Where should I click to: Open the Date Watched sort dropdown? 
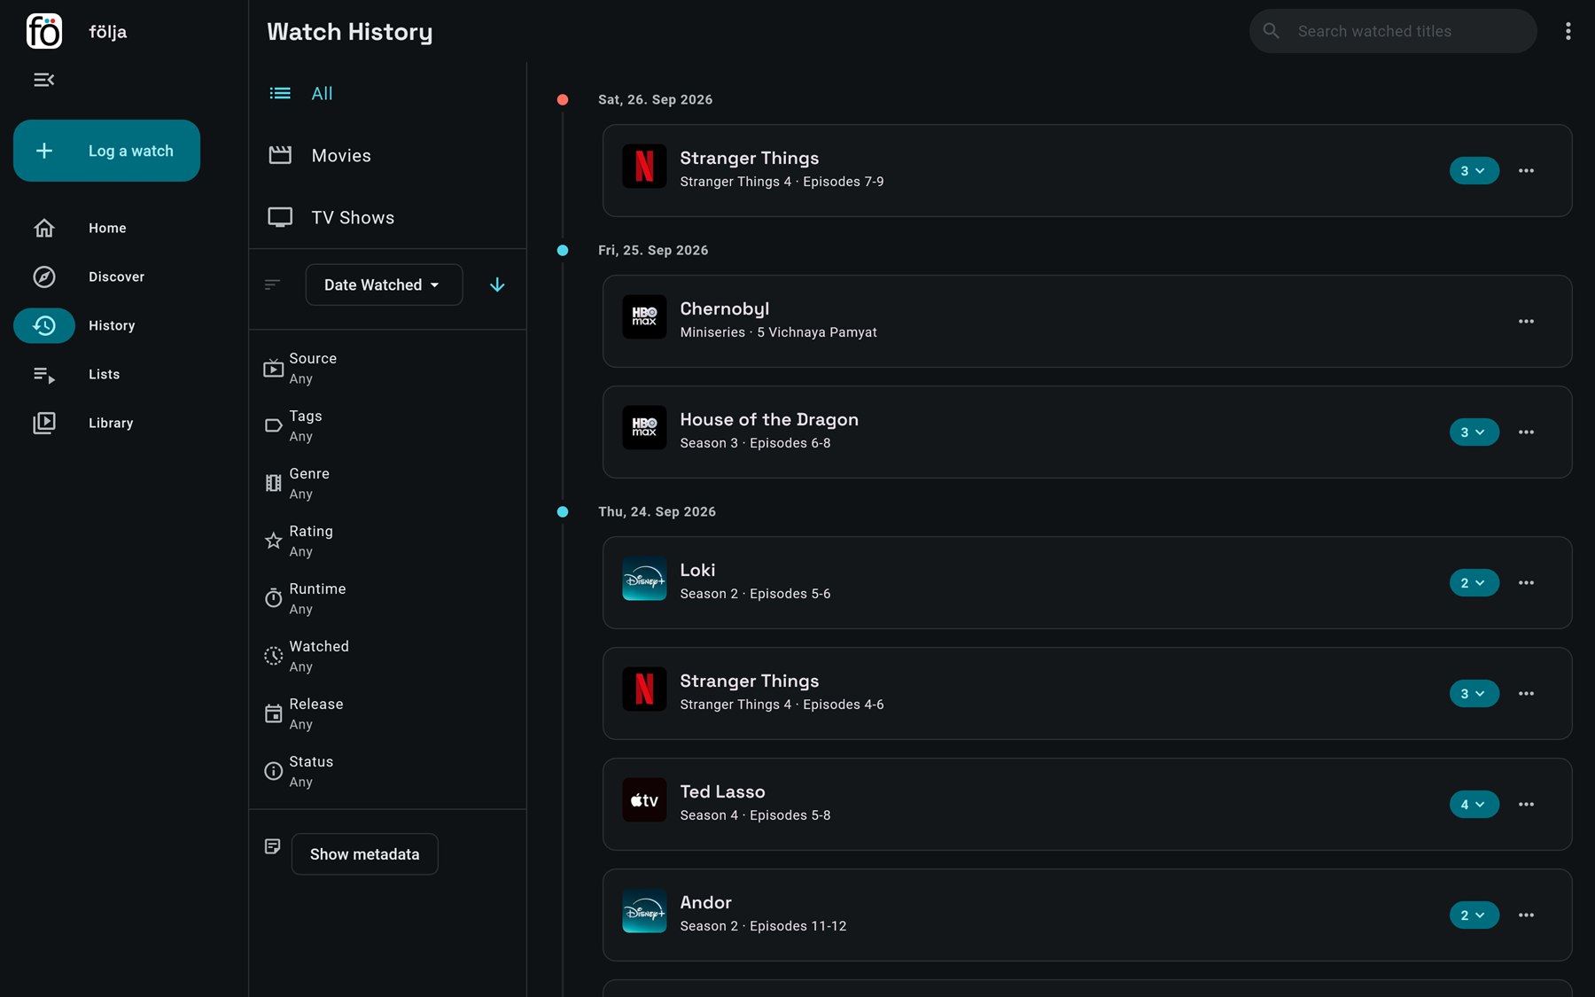[x=384, y=284]
